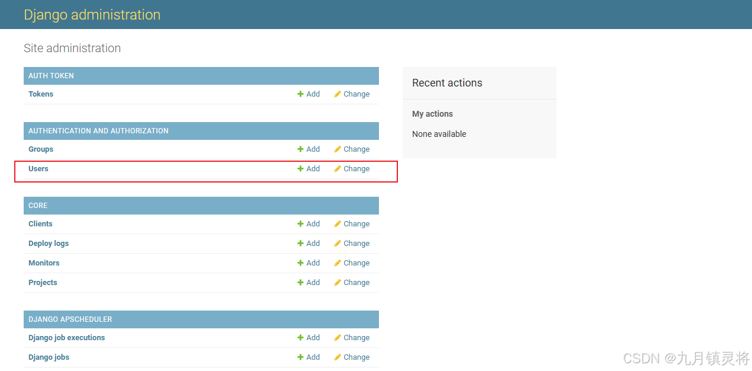Open the Groups model list
This screenshot has width=752, height=371.
(x=41, y=149)
